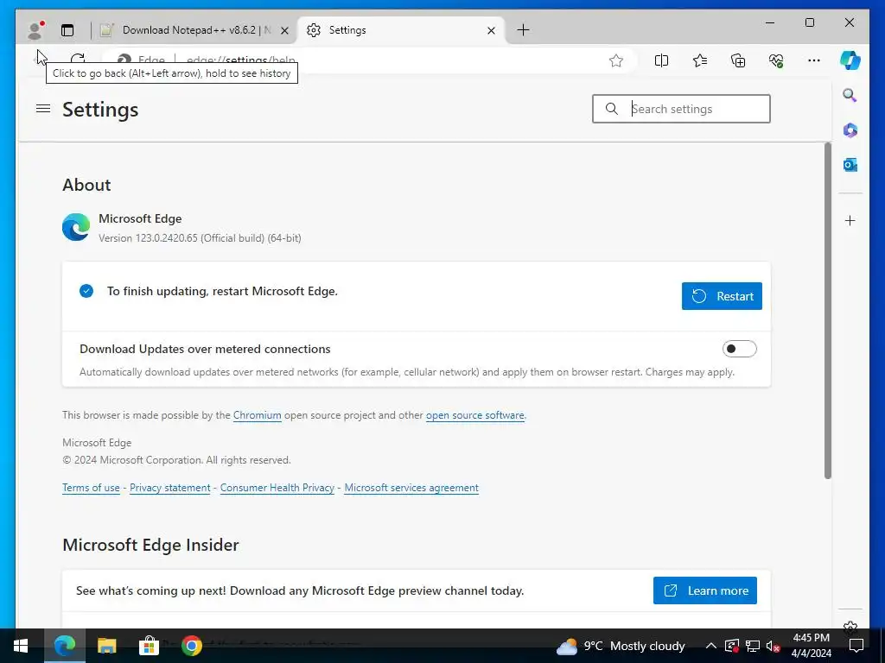Open Microsoft 365 sidebar icon
Screen dimensions: 885x663
[850, 130]
